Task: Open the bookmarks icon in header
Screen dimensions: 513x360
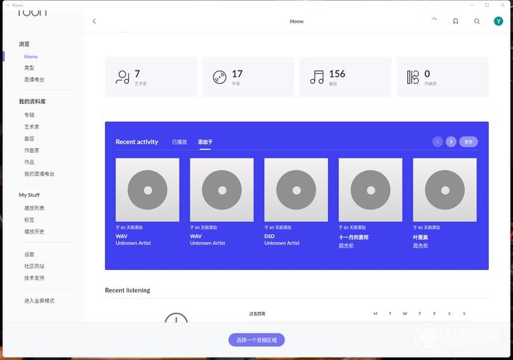Action: pyautogui.click(x=455, y=21)
